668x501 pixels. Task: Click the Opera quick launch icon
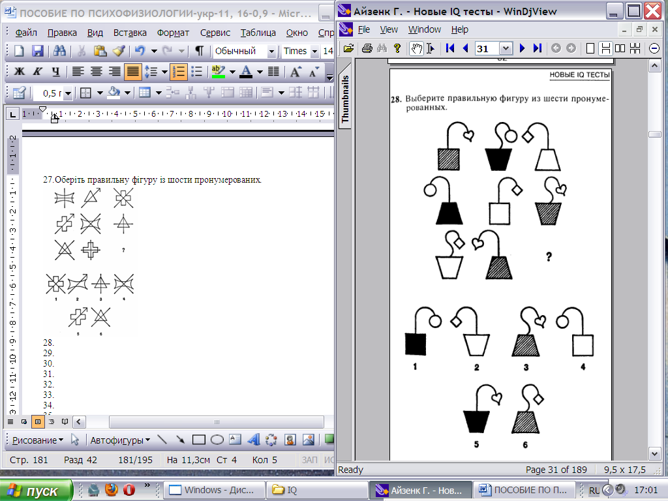[x=129, y=490]
